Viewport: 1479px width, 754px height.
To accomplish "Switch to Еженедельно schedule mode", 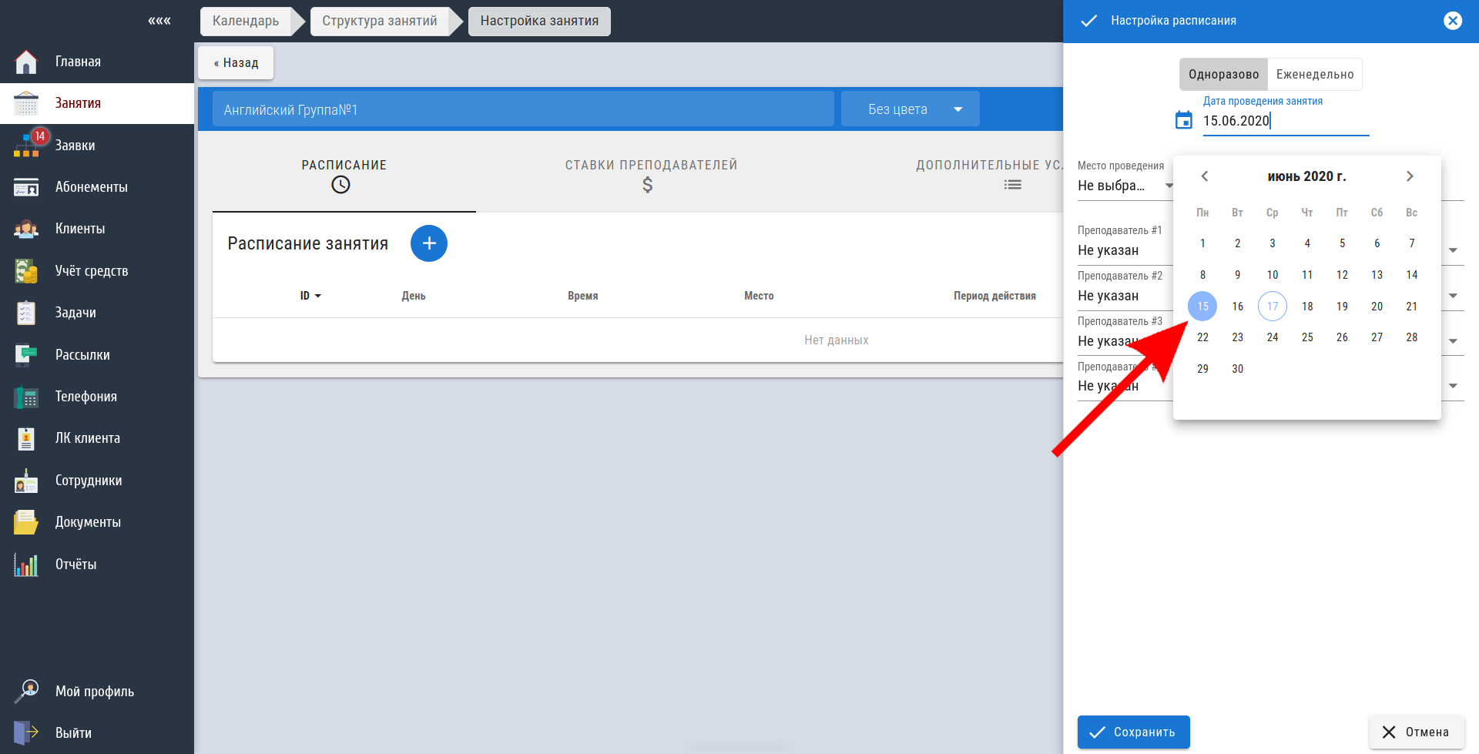I will pos(1315,75).
